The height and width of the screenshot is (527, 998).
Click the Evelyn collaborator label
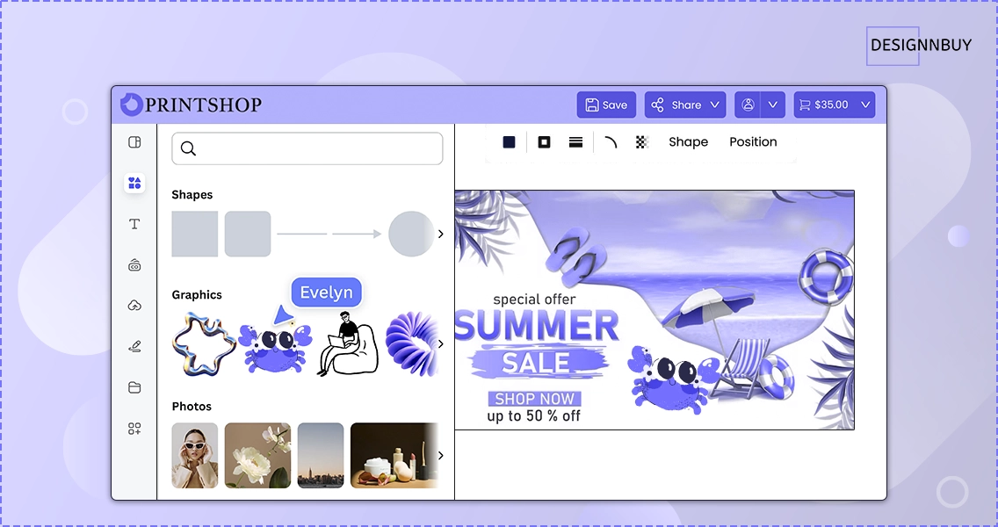tap(327, 292)
